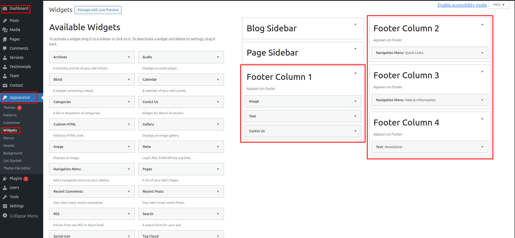Screen dimensions: 515x238
Task: Open the Menus submenu item
Action: (8, 138)
